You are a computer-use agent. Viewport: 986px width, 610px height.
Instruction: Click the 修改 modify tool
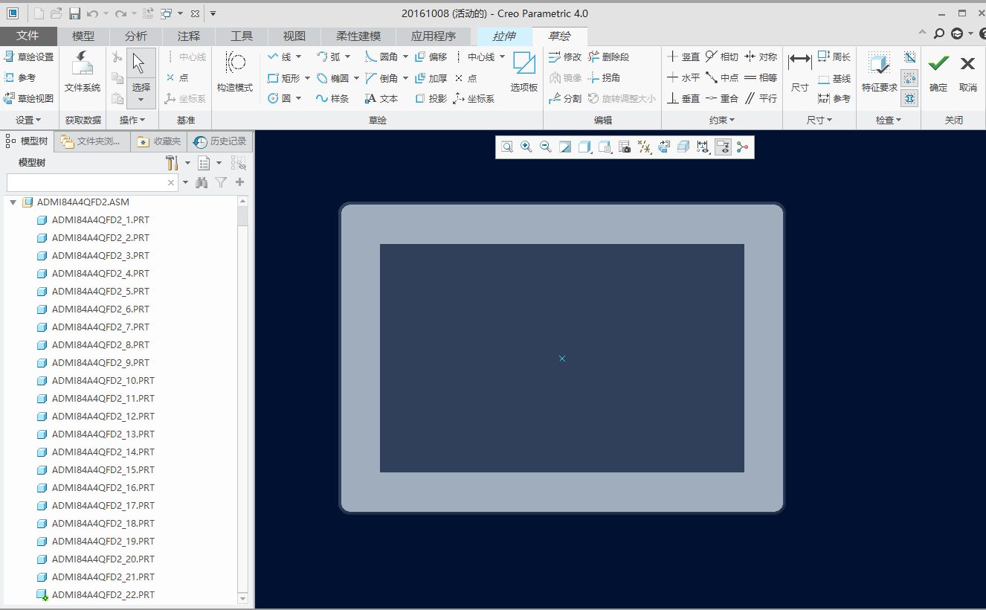(x=565, y=57)
